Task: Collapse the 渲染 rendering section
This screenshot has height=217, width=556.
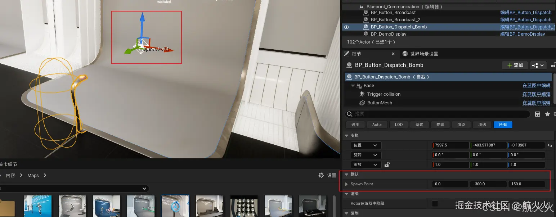Action: tap(347, 194)
